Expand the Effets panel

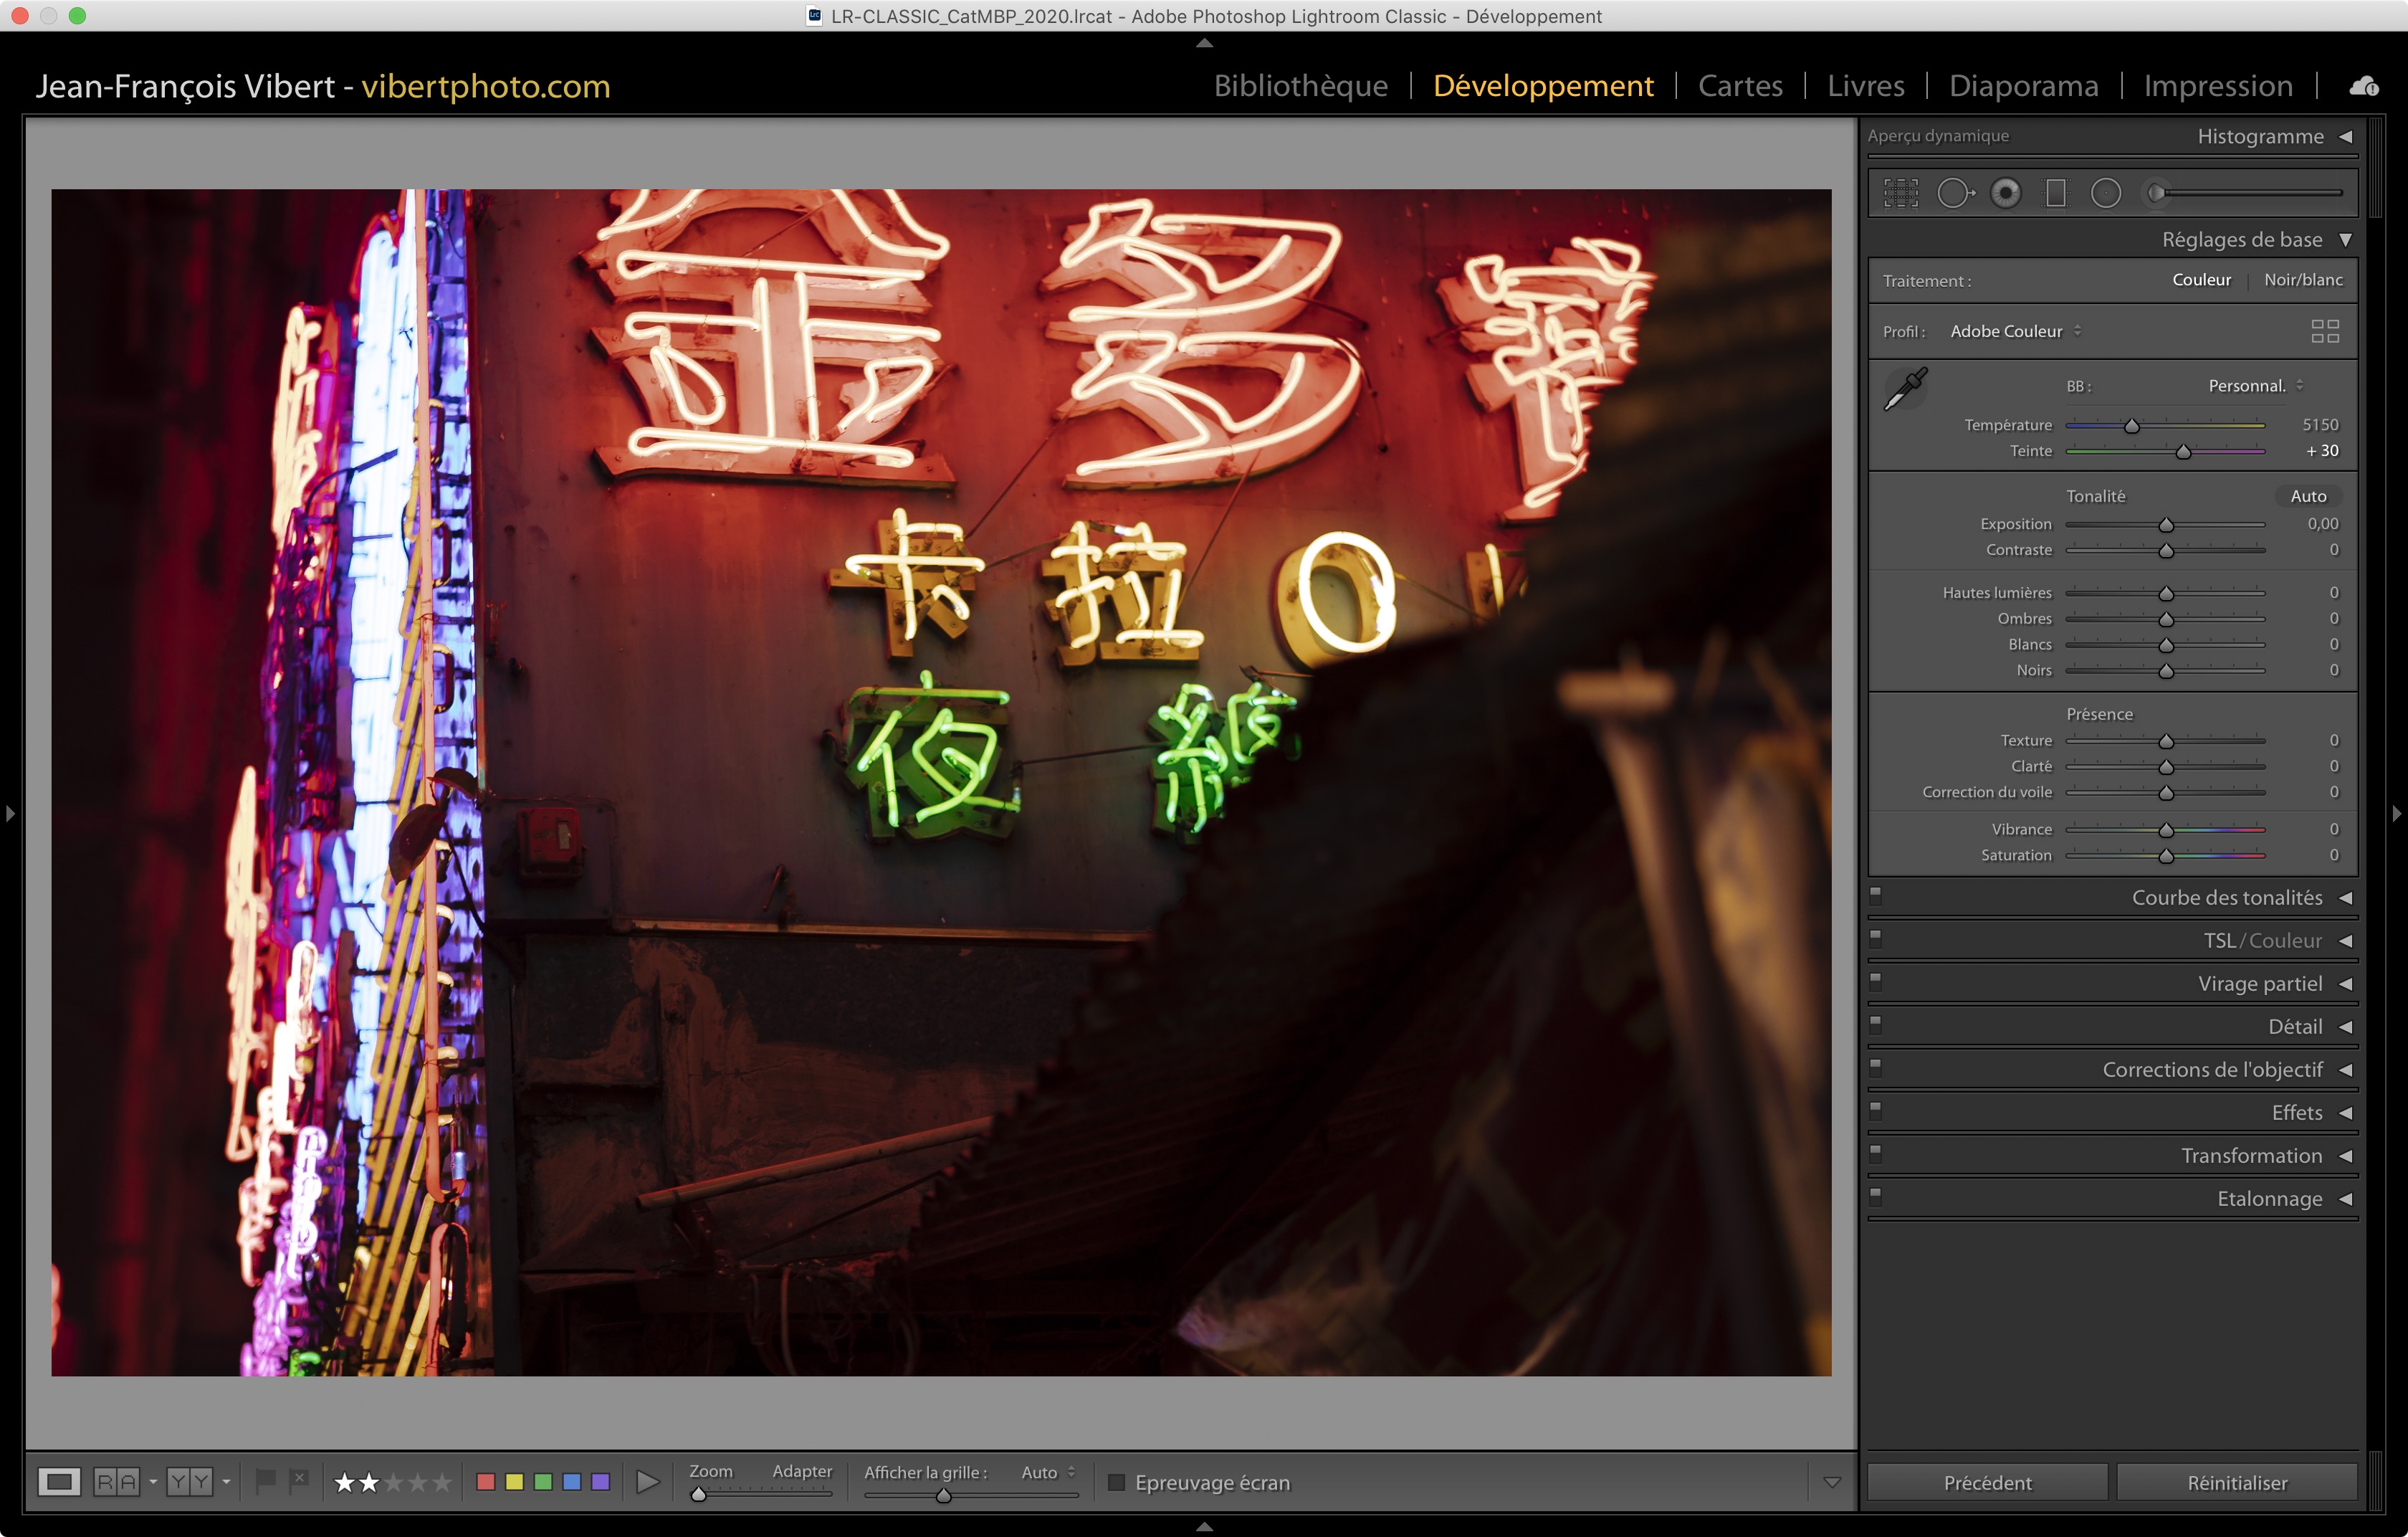point(2296,1112)
